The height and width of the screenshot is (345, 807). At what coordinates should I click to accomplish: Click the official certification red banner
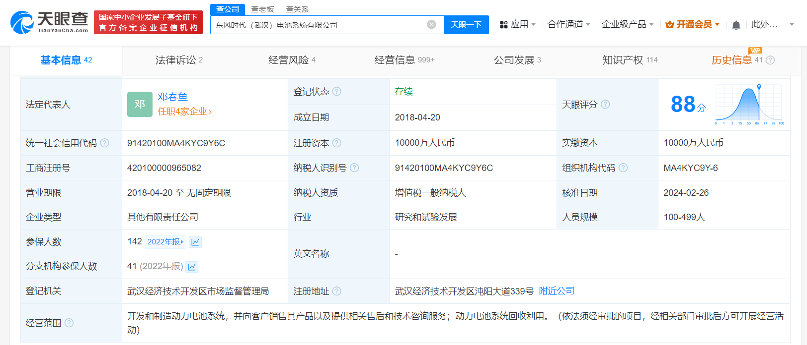click(148, 22)
